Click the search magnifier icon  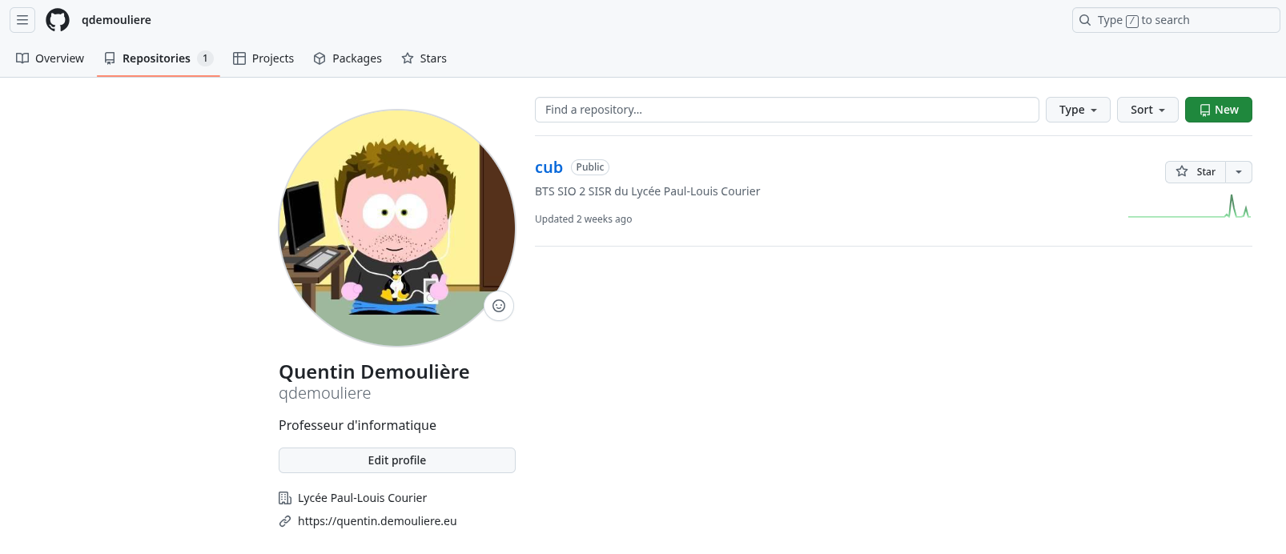tap(1085, 20)
